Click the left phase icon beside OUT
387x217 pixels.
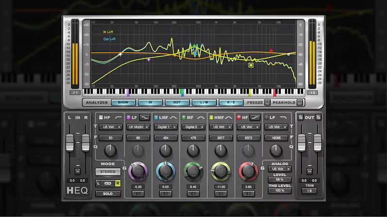pyautogui.click(x=300, y=117)
